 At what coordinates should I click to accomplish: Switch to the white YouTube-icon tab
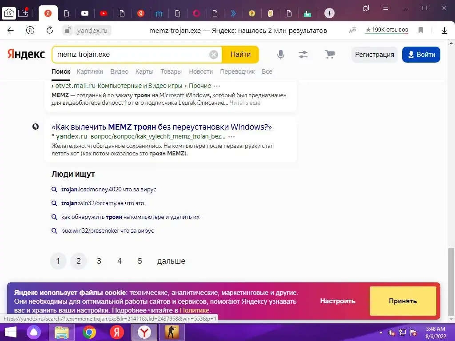85,13
